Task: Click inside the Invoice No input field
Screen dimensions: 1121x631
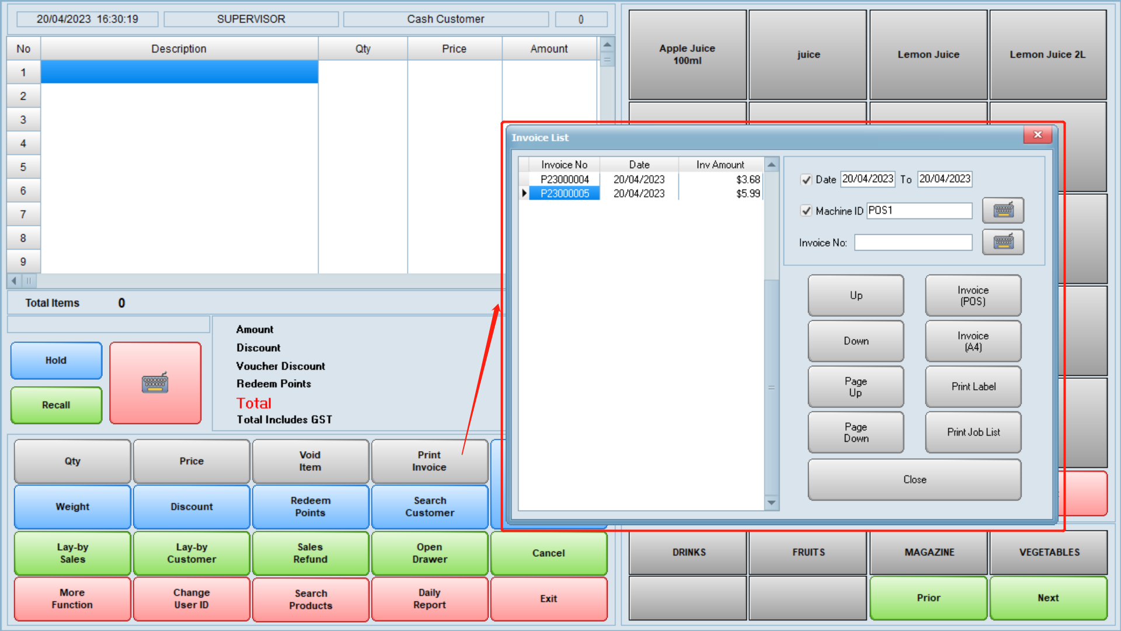Action: pyautogui.click(x=913, y=242)
